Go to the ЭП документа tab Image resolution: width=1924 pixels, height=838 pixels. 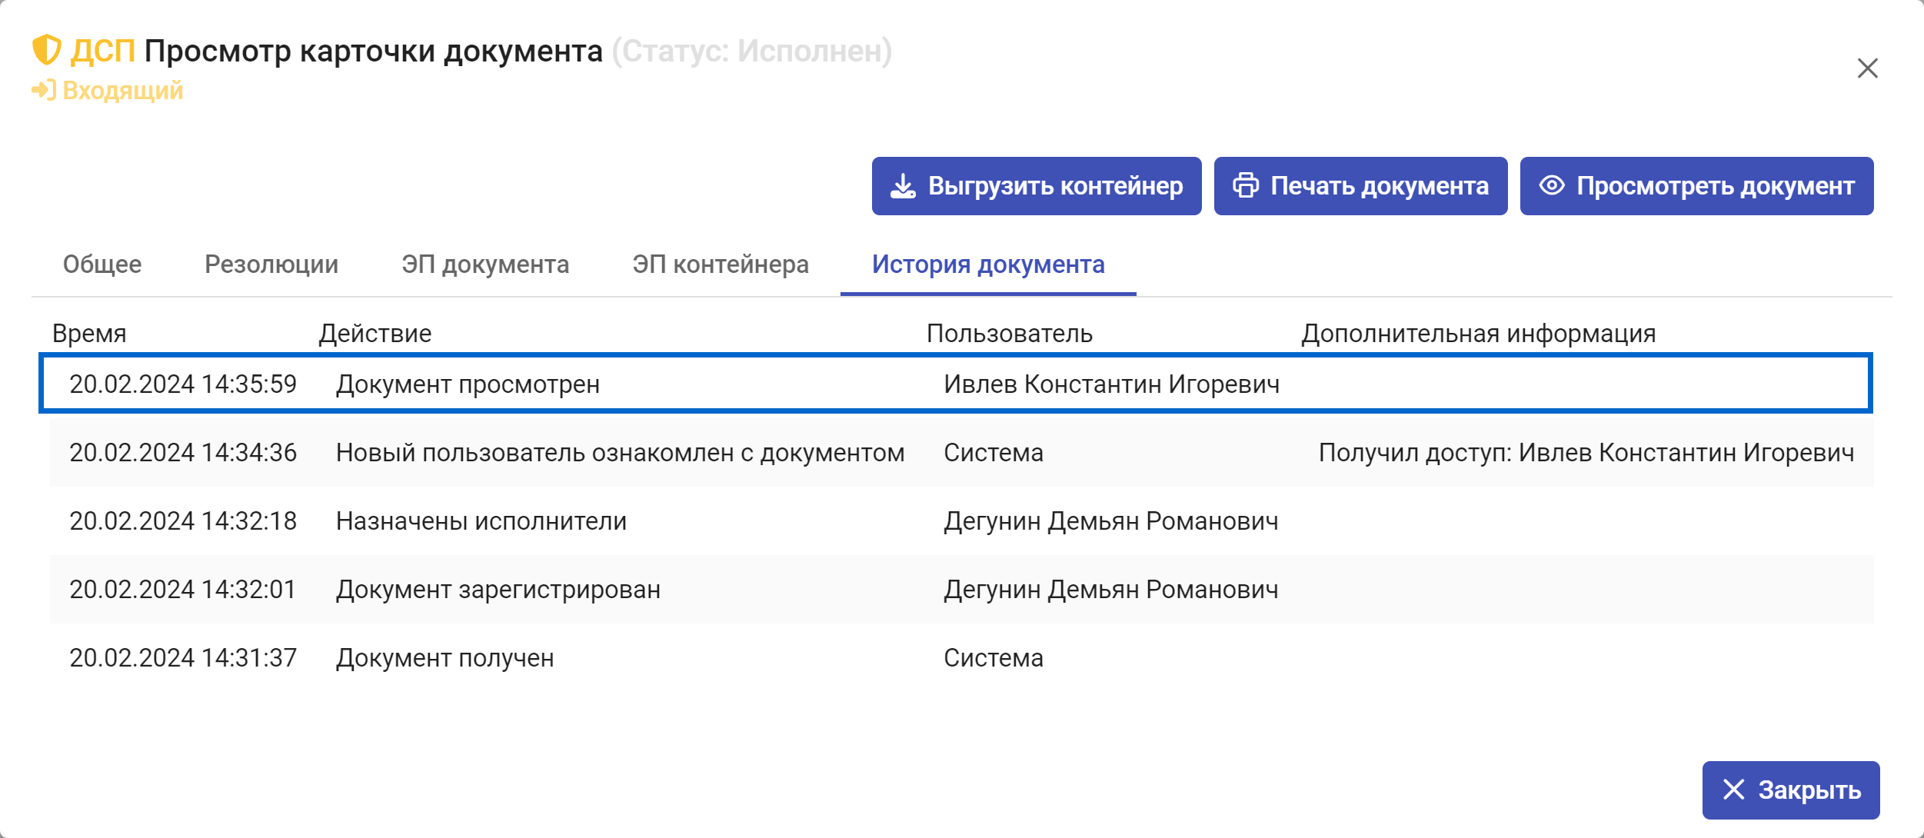click(485, 264)
